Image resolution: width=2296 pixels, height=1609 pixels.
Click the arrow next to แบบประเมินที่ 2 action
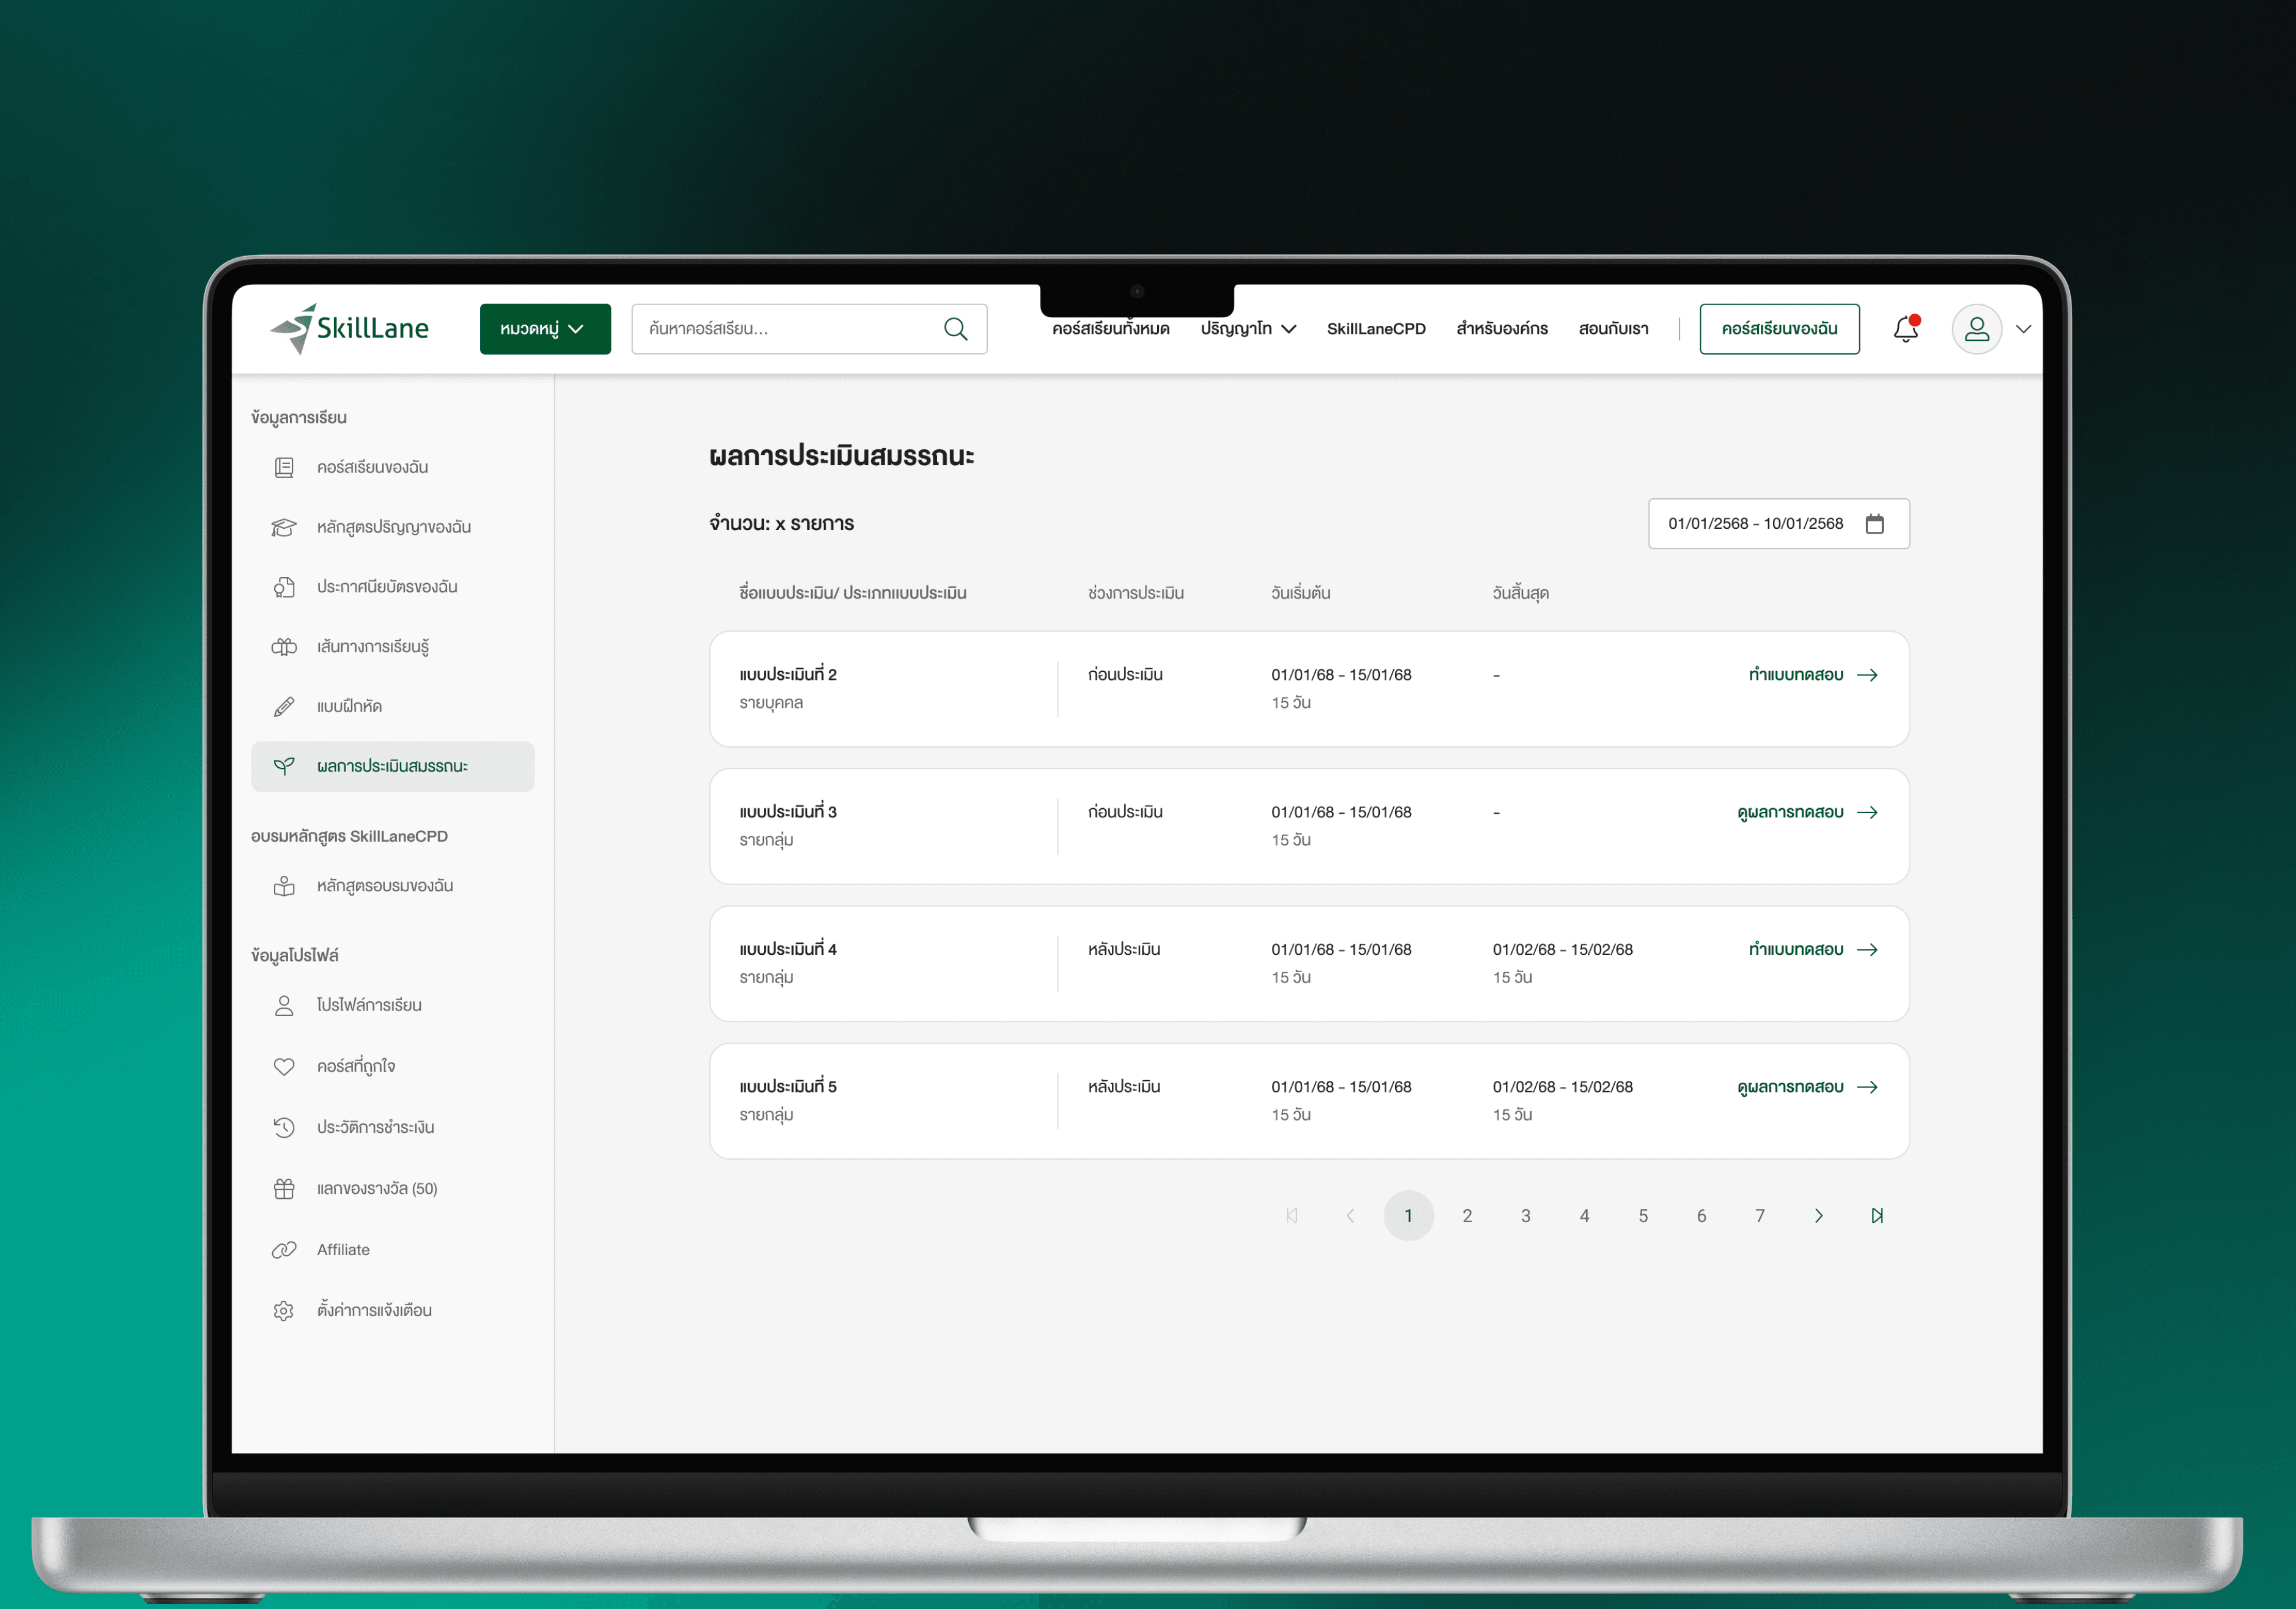(x=1867, y=674)
